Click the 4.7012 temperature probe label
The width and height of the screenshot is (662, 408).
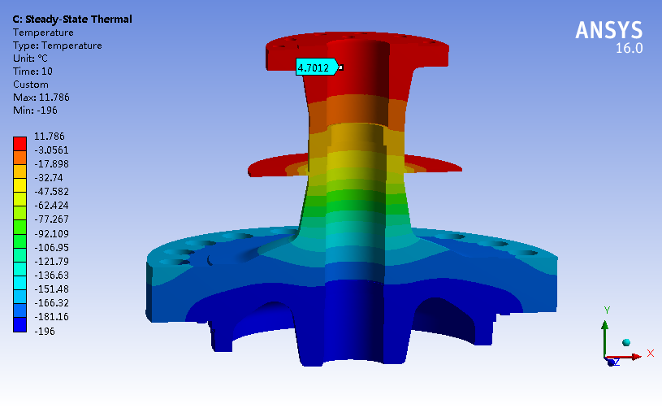[317, 67]
